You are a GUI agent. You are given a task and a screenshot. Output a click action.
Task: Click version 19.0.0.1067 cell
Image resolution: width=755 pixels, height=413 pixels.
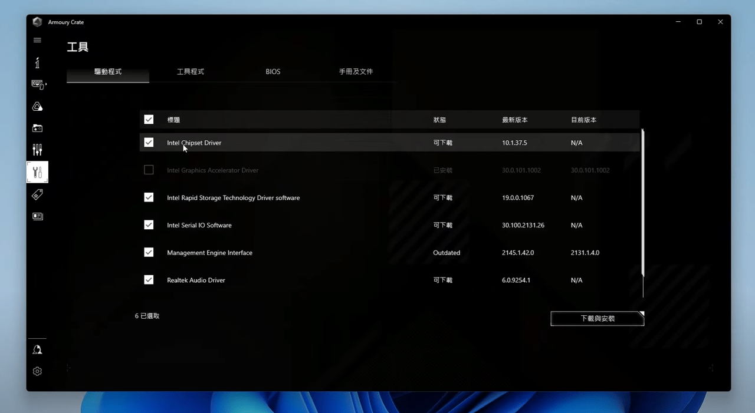point(518,197)
